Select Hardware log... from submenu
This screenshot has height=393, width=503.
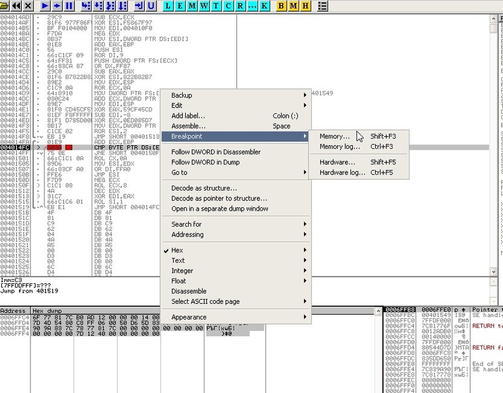[x=342, y=173]
